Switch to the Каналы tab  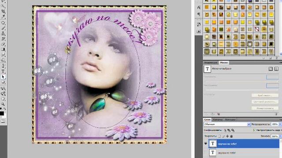(x=218, y=119)
